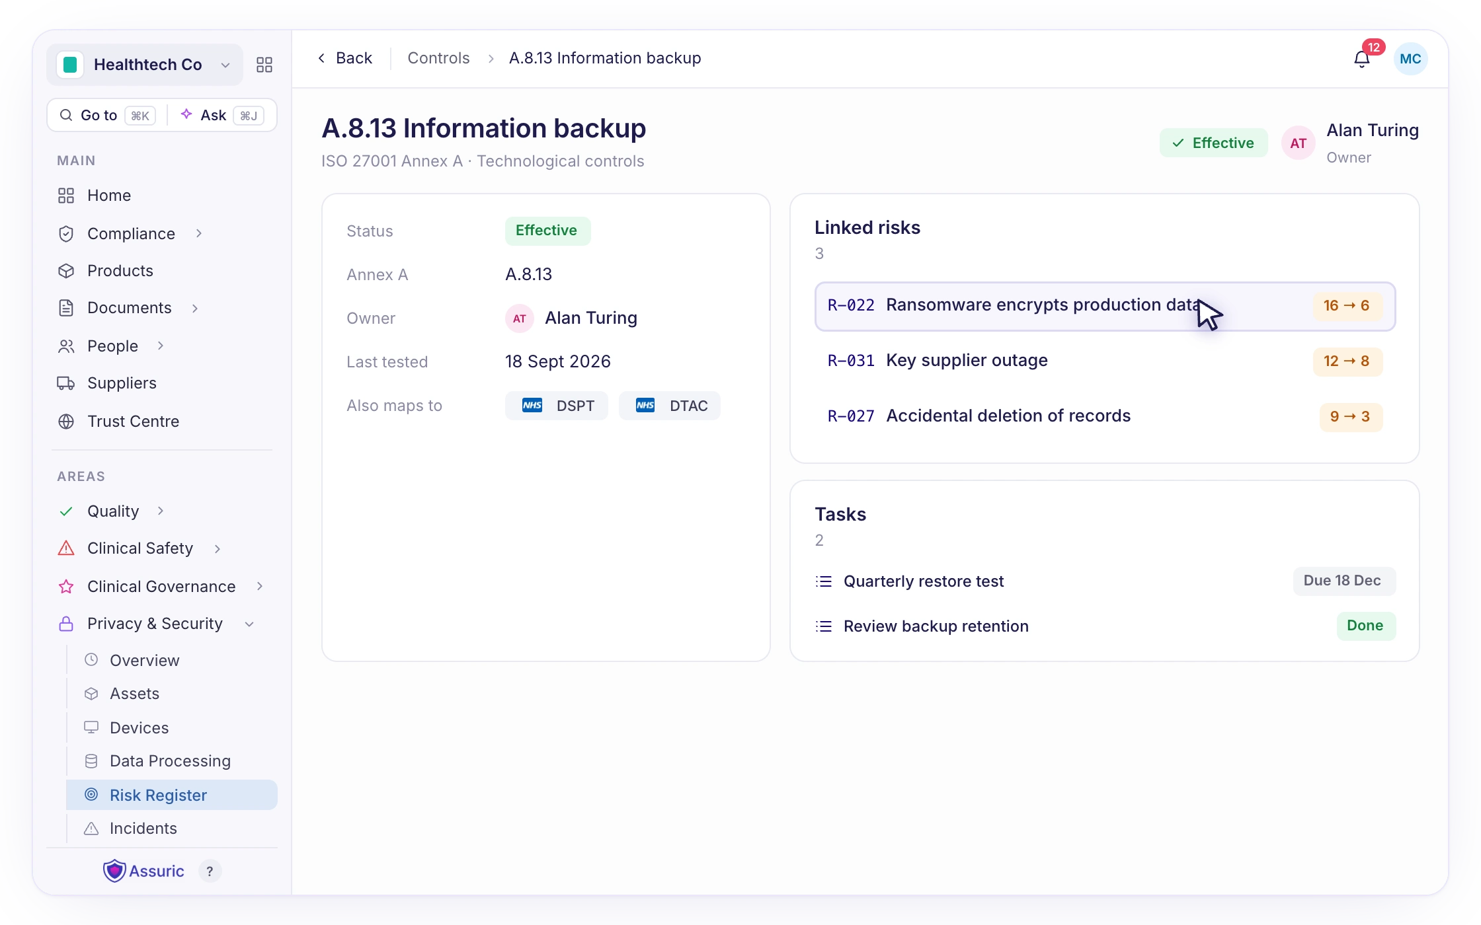1481x925 pixels.
Task: Open risk R-027 Accidental deletion of records
Action: [1105, 416]
